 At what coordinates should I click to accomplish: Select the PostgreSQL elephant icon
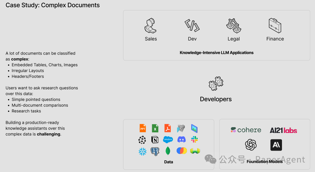pyautogui.click(x=155, y=151)
